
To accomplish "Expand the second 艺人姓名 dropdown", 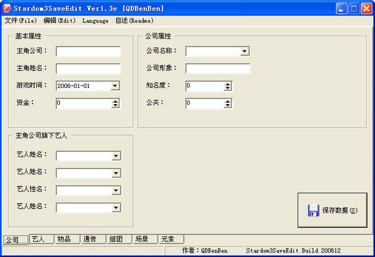I will [116, 173].
